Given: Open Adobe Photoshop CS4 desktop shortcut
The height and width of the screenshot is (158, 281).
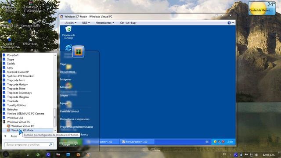Looking at the screenshot, I should [x=10, y=43].
